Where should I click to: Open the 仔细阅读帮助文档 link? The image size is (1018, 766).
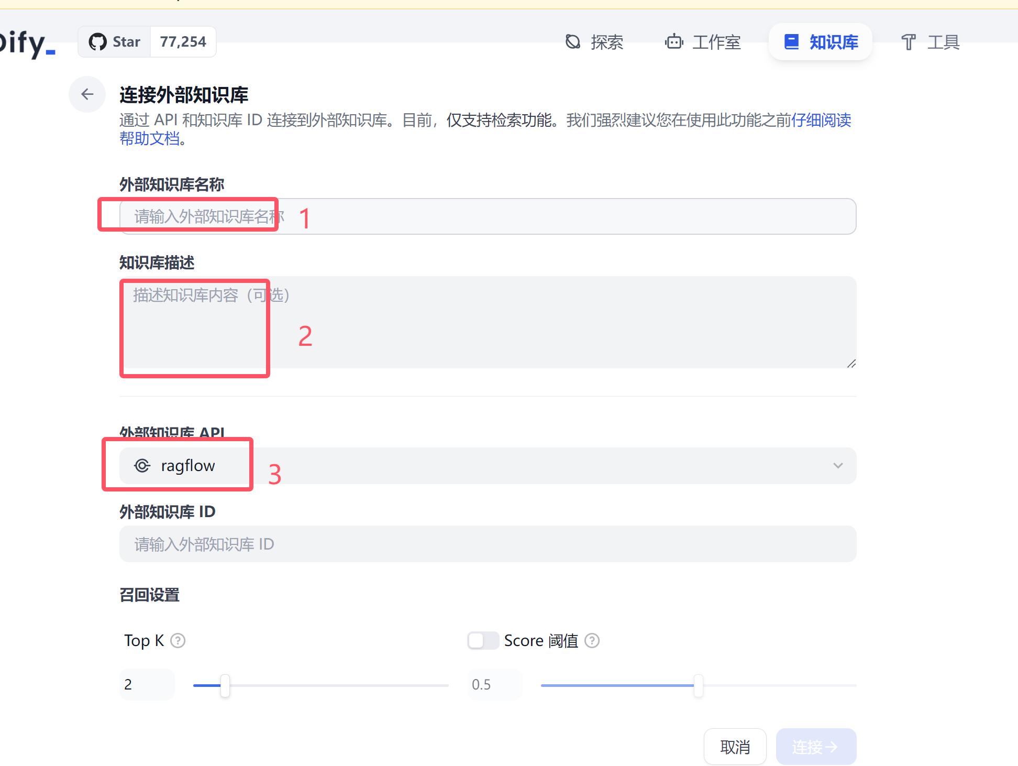(x=821, y=121)
